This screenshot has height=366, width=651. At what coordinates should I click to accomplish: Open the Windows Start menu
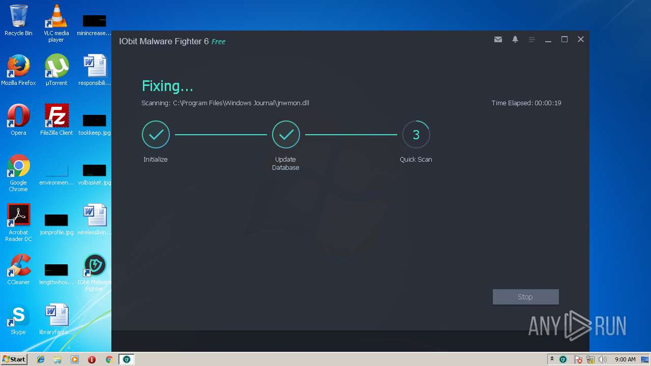click(14, 359)
